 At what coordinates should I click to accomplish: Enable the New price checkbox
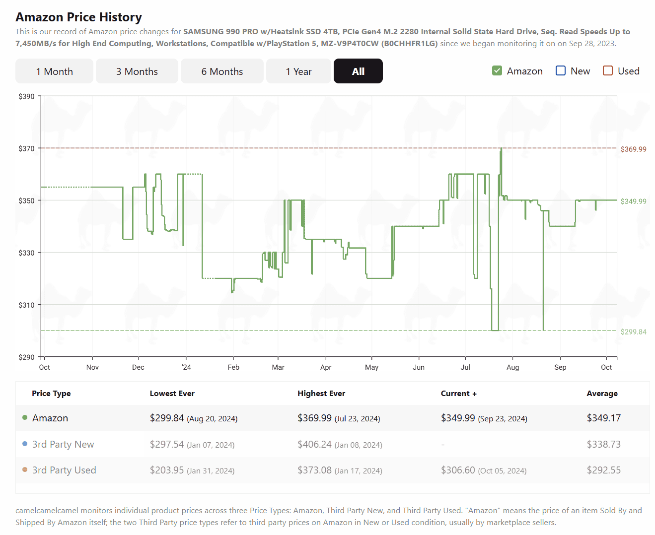[561, 70]
